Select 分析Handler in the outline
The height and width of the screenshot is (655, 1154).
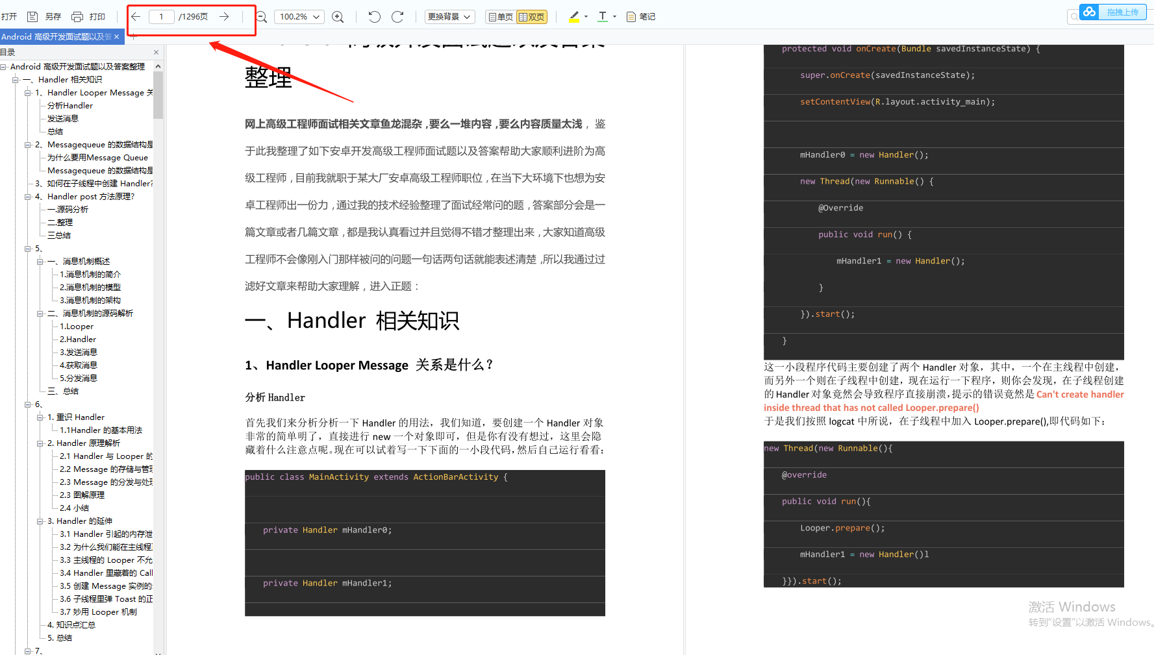[70, 105]
